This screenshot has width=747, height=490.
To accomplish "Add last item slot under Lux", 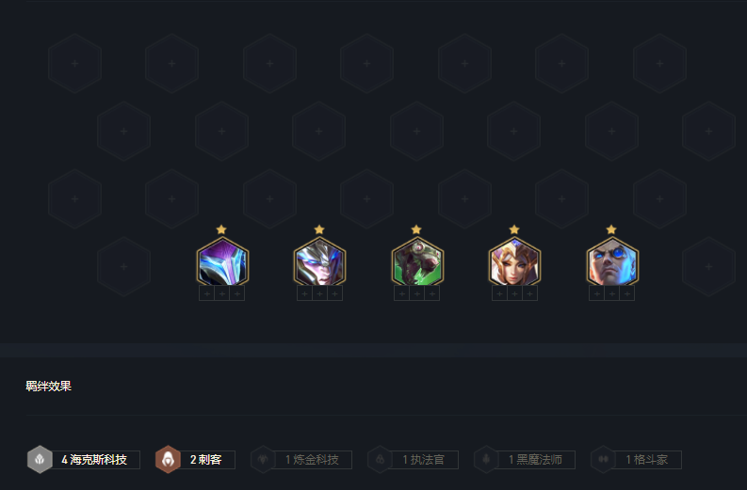I will click(529, 293).
